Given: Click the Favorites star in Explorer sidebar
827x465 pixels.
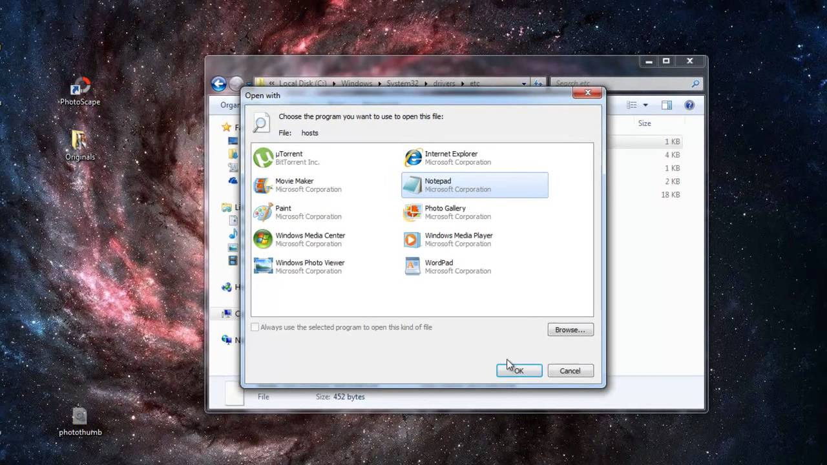Looking at the screenshot, I should [x=226, y=127].
